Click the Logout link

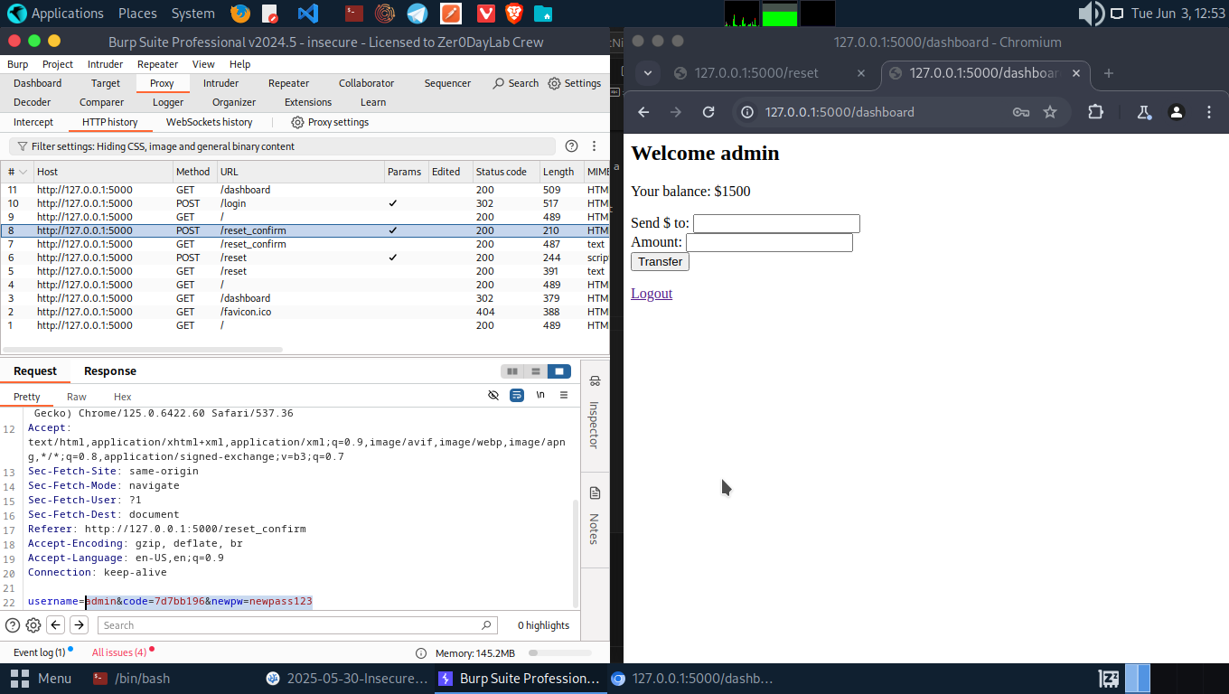point(652,293)
